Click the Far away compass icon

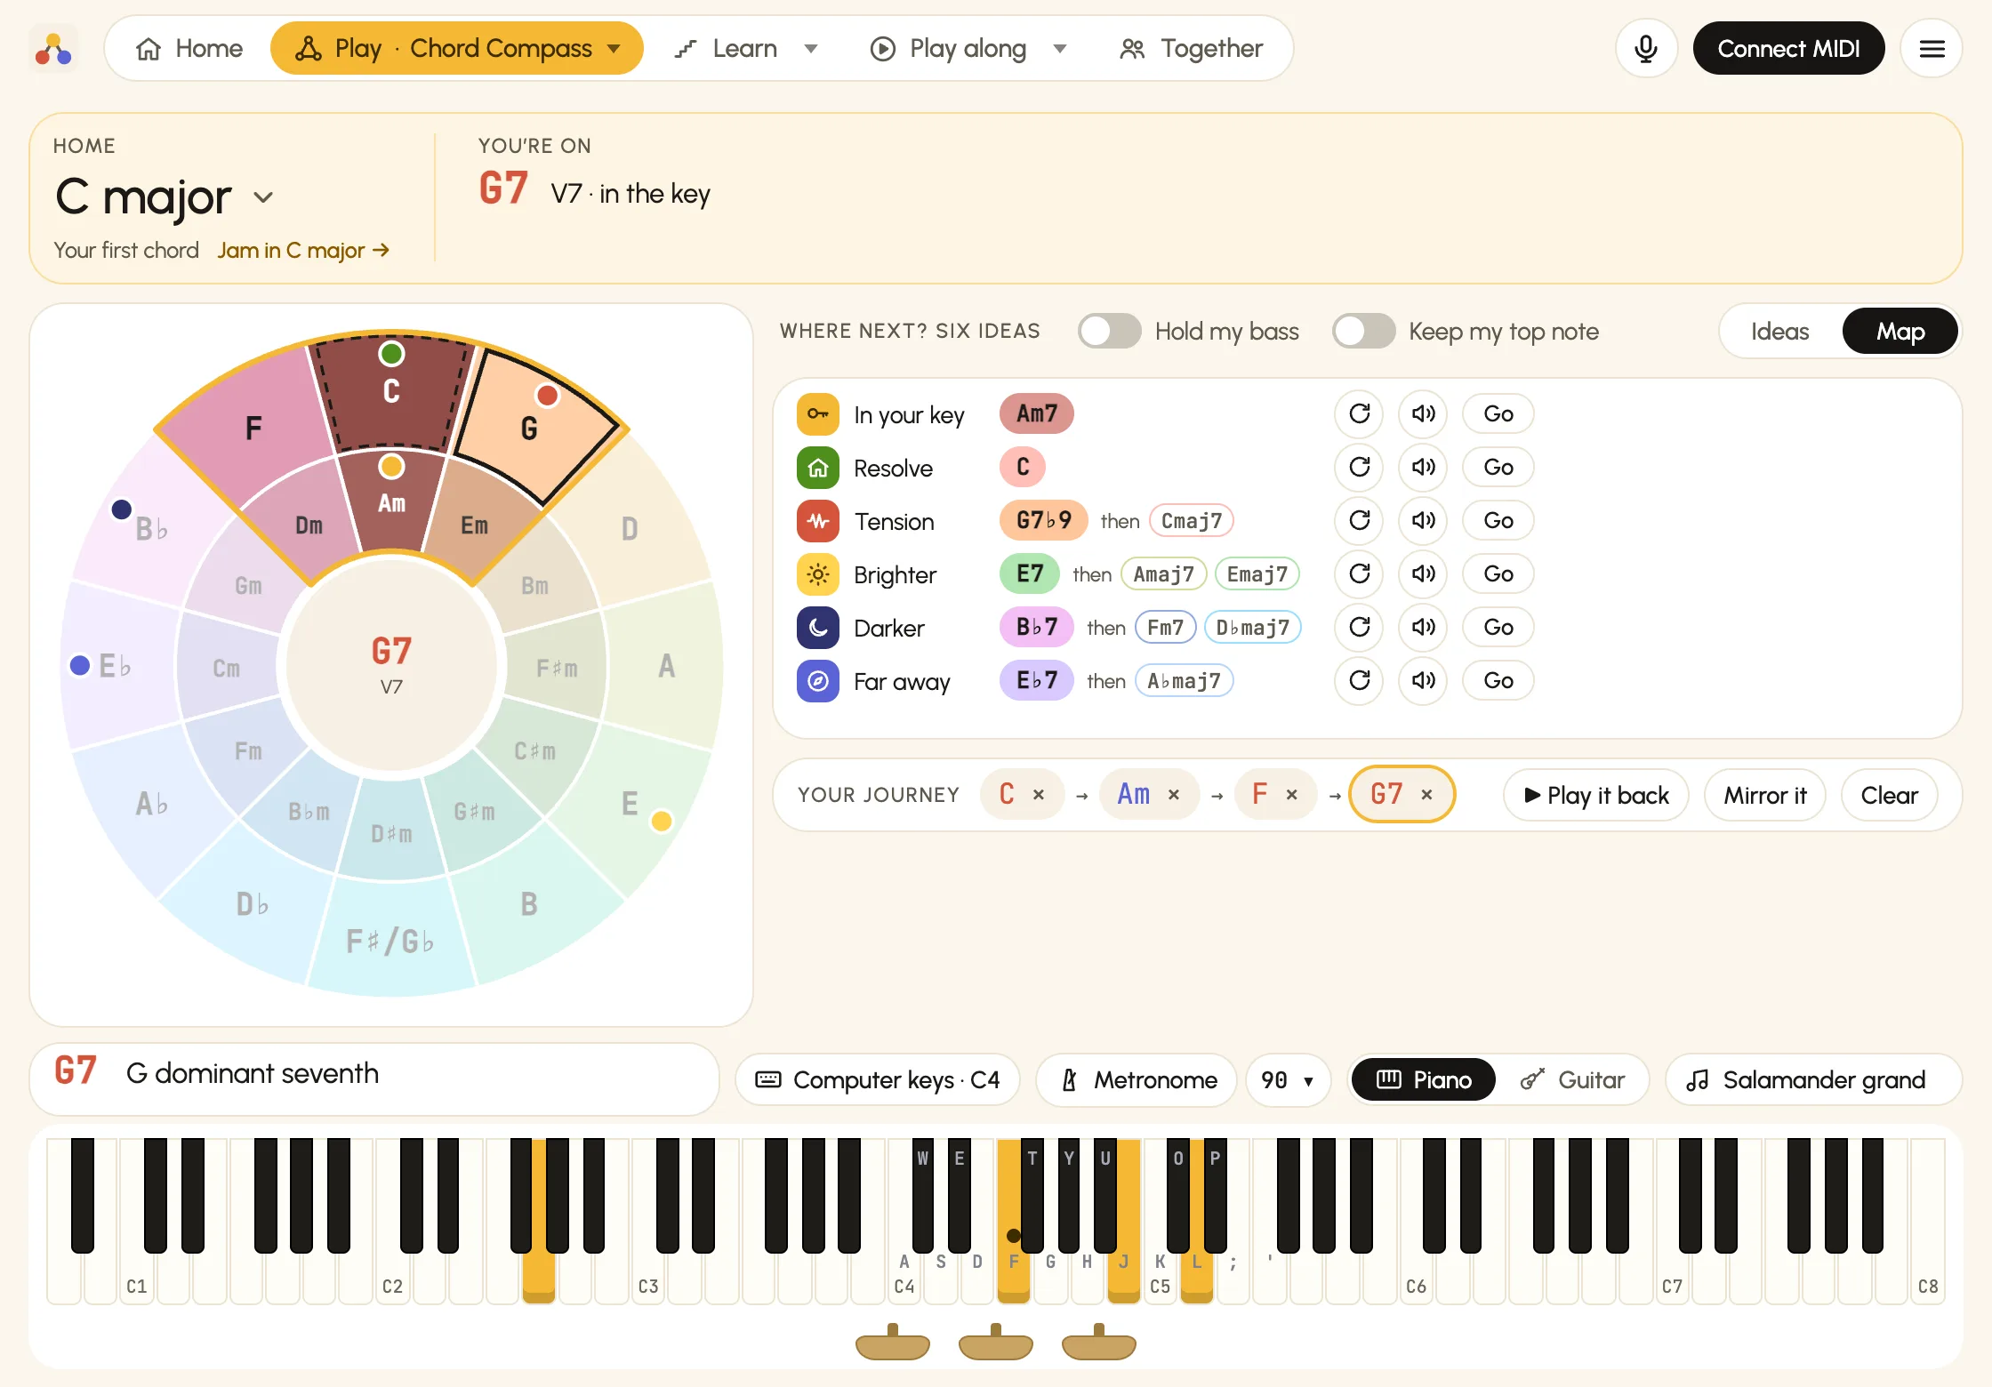pyautogui.click(x=818, y=681)
